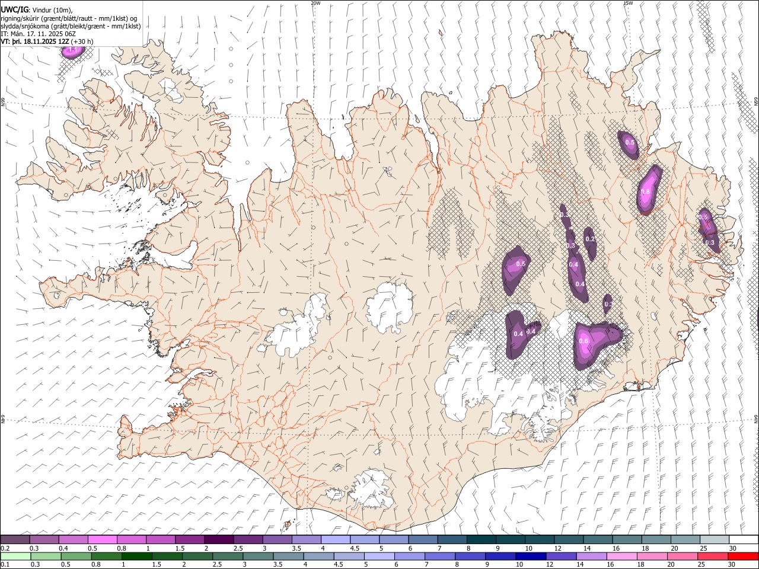Click the 'Vindur (10m)' text in the title box

tap(52, 10)
